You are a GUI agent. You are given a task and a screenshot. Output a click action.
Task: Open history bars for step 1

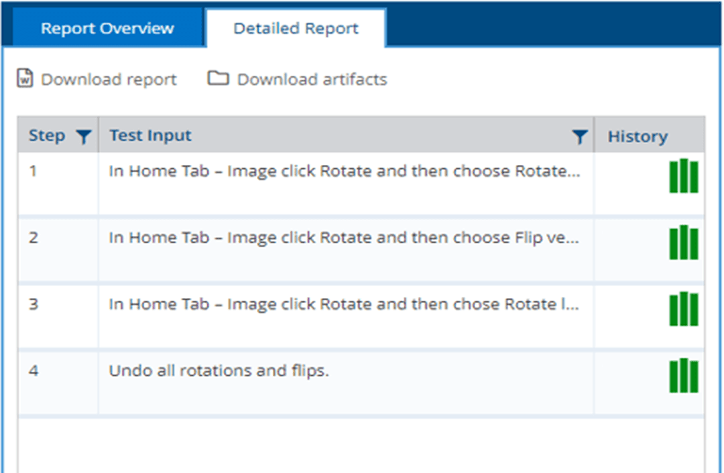click(683, 176)
